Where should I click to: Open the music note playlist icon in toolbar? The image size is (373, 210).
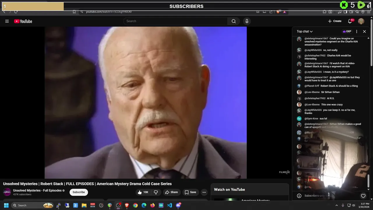[x=339, y=12]
